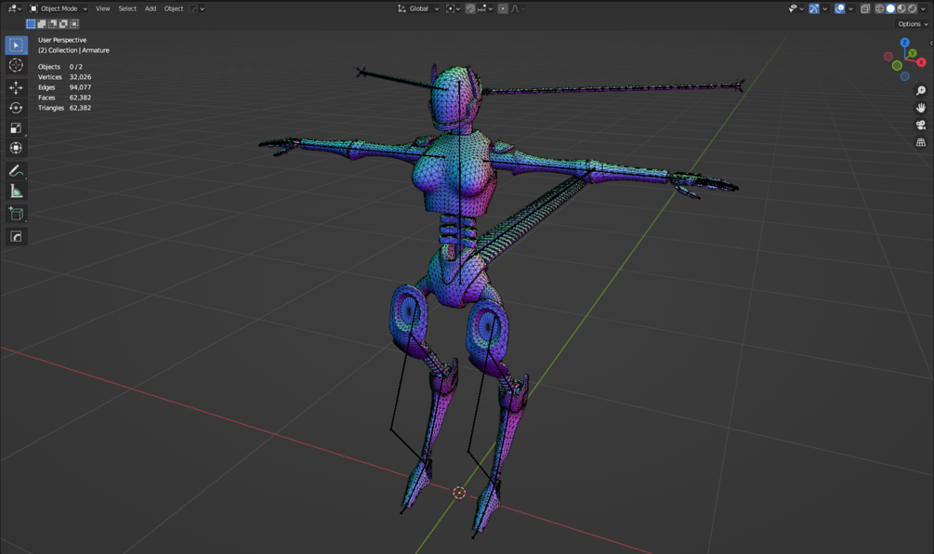The height and width of the screenshot is (554, 934).
Task: Activate the Move tool
Action: point(16,87)
